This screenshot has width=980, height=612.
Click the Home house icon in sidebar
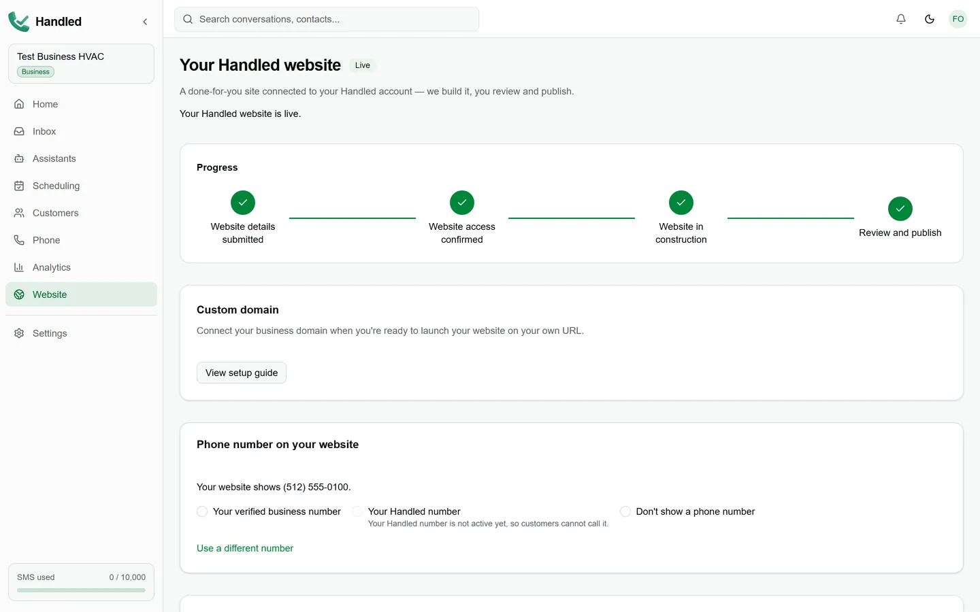tap(19, 104)
